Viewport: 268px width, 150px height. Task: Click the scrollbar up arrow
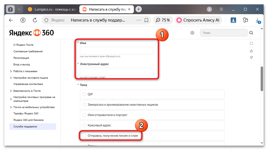[262, 29]
